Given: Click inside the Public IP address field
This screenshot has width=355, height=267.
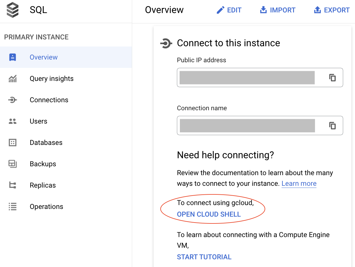Looking at the screenshot, I should click(247, 78).
